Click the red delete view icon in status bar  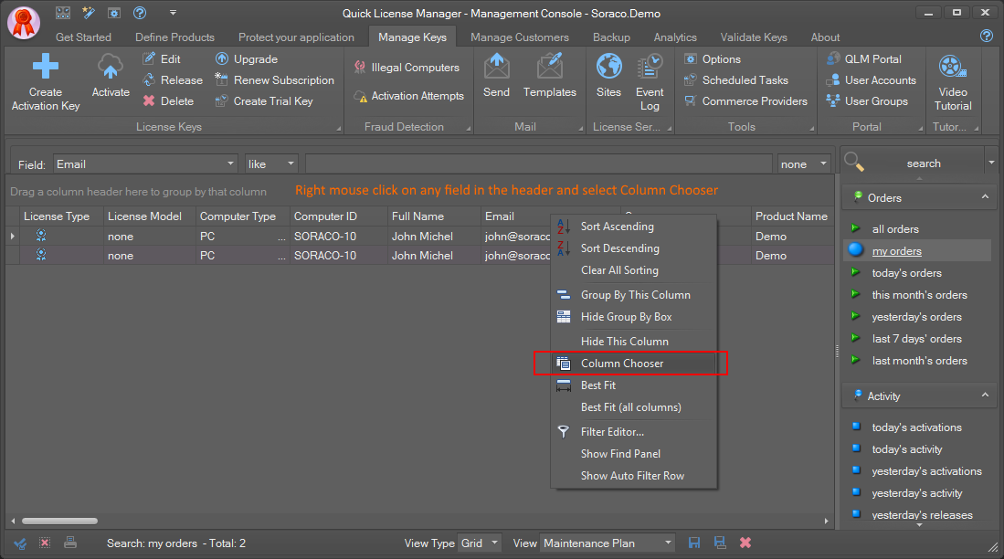pyautogui.click(x=745, y=543)
